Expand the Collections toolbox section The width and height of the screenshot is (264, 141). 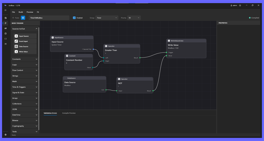tap(25, 104)
